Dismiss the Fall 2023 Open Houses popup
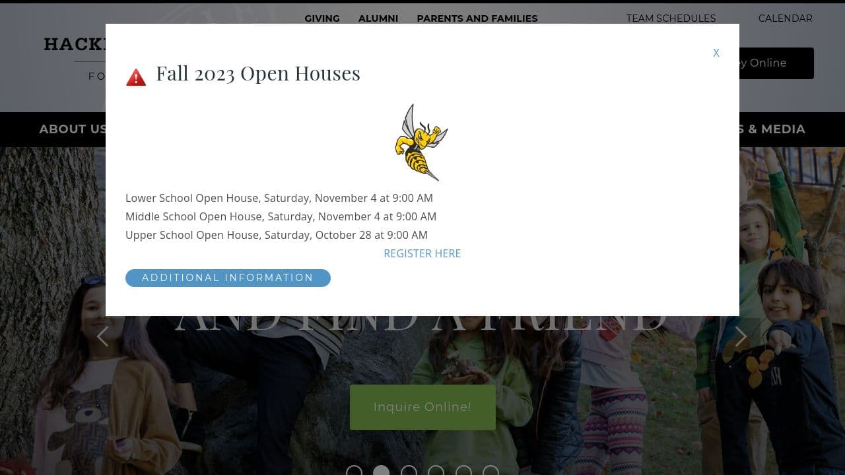 coord(716,53)
